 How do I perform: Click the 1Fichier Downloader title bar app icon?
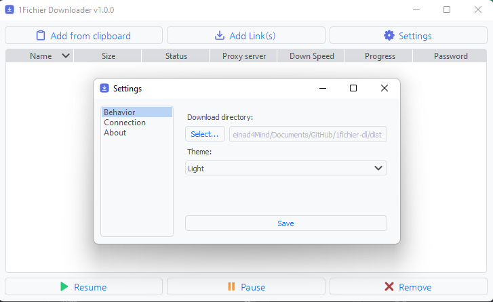click(x=9, y=9)
